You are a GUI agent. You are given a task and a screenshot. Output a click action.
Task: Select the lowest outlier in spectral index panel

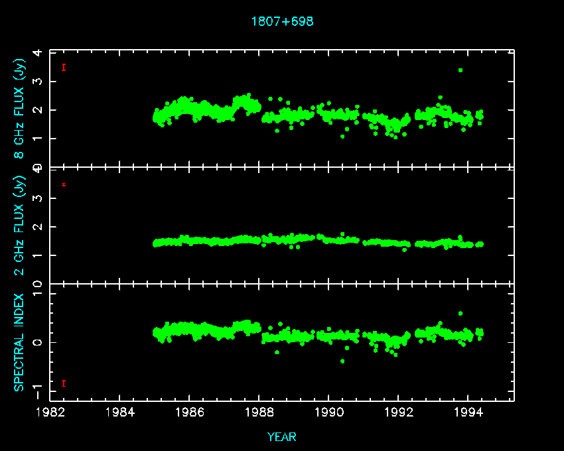342,361
